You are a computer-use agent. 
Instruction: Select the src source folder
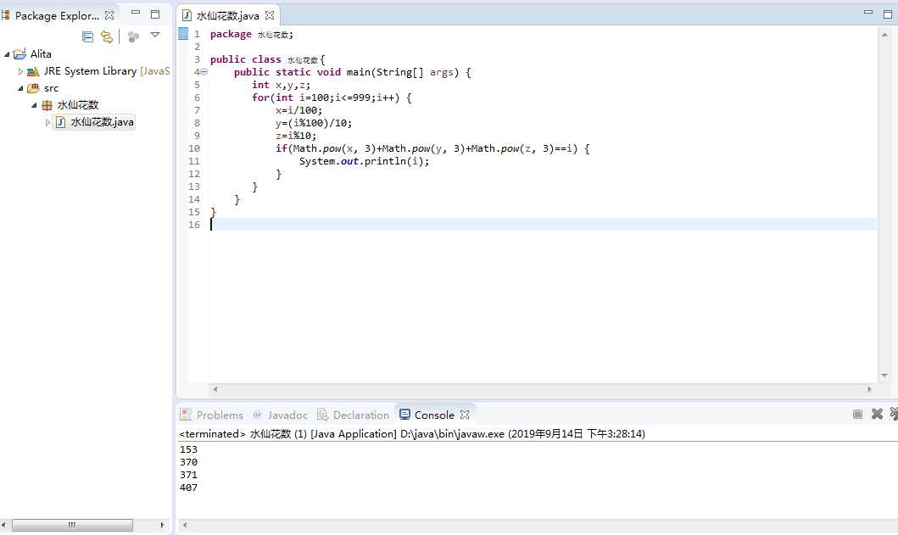pos(51,88)
